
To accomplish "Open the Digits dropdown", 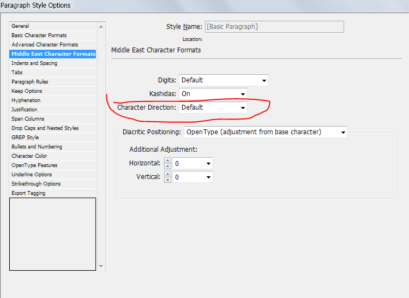I will 224,80.
